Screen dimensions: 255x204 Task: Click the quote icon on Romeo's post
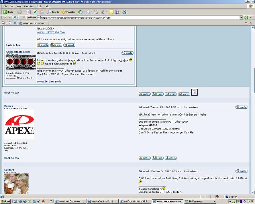(x=241, y=107)
